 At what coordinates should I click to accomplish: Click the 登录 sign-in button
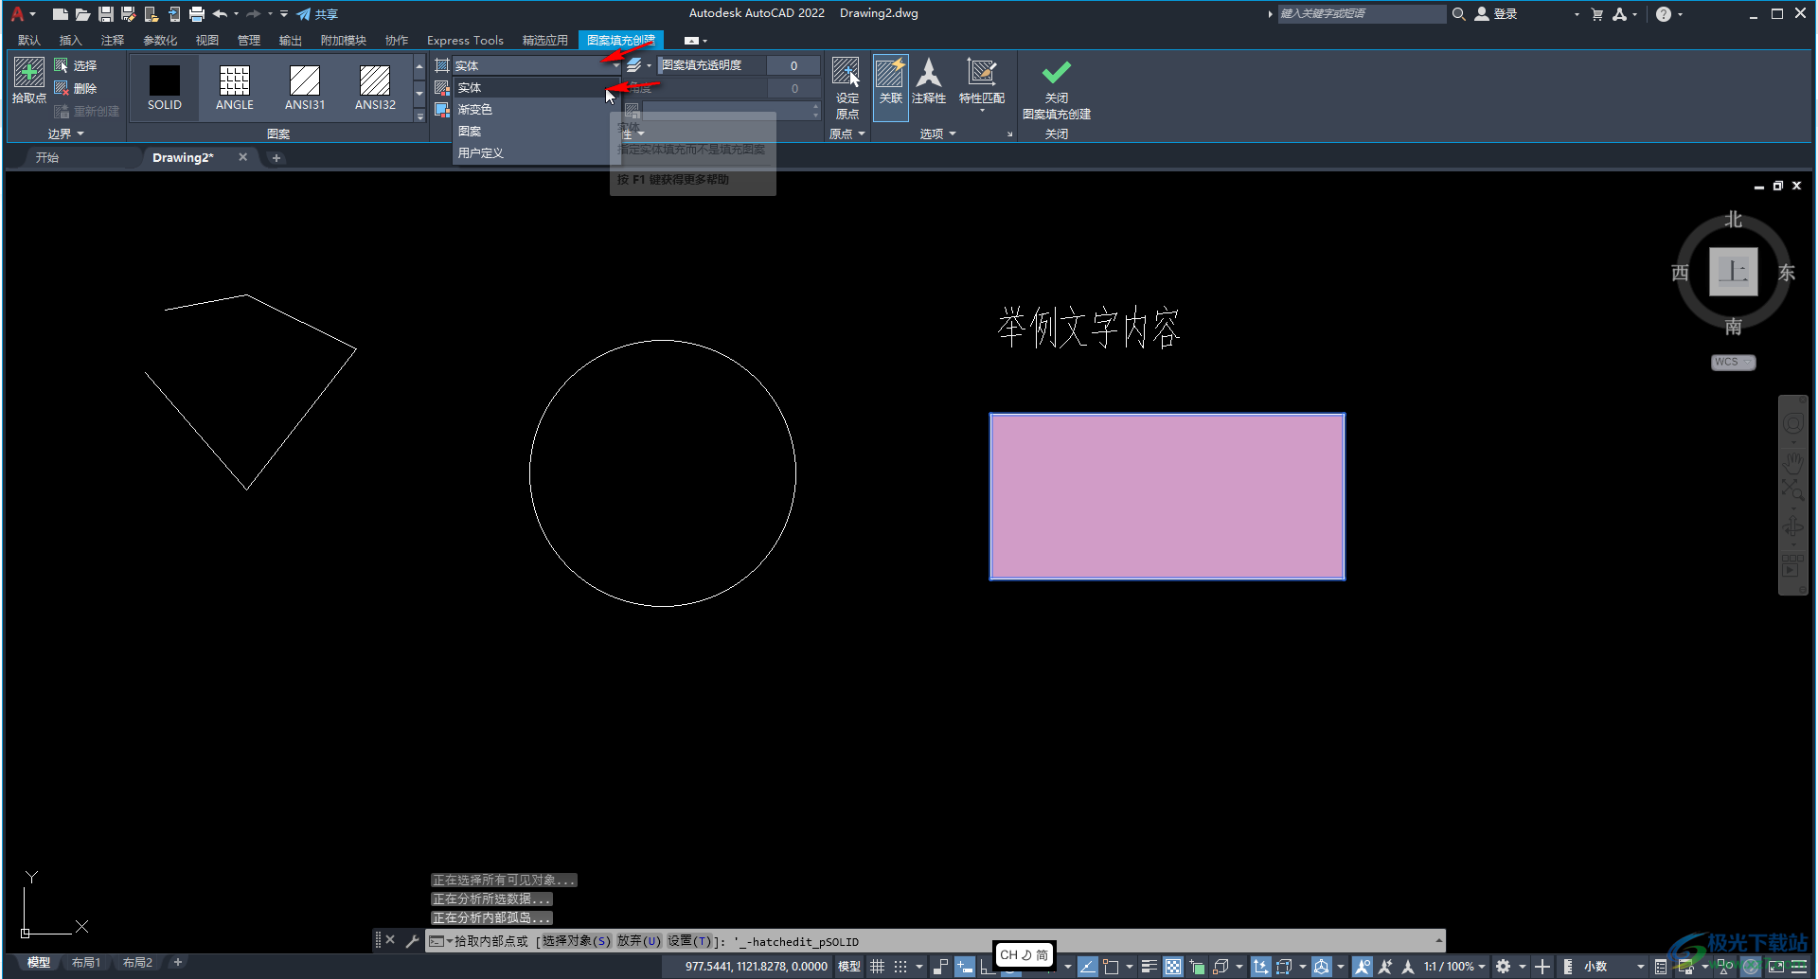(x=1496, y=14)
